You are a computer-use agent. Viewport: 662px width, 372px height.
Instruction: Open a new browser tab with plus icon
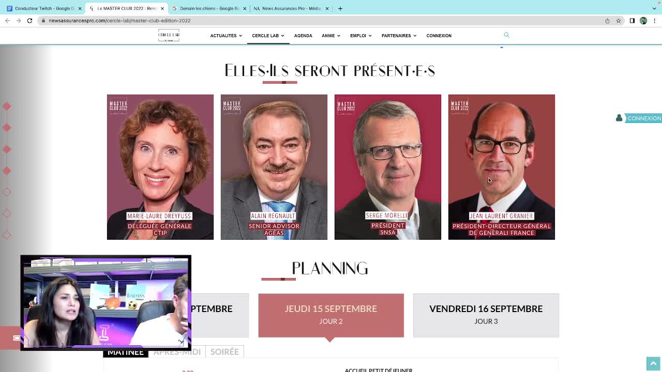[340, 8]
